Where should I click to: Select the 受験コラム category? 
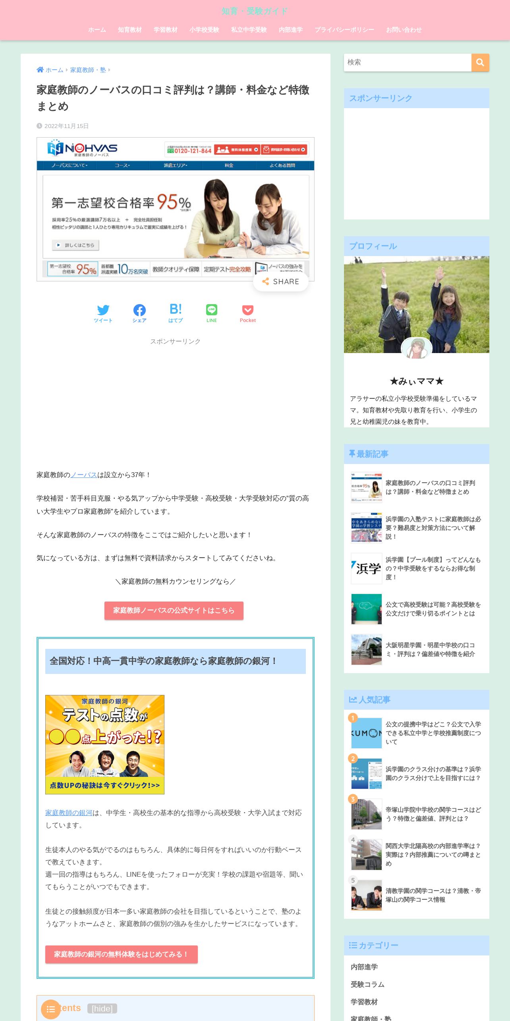[367, 984]
